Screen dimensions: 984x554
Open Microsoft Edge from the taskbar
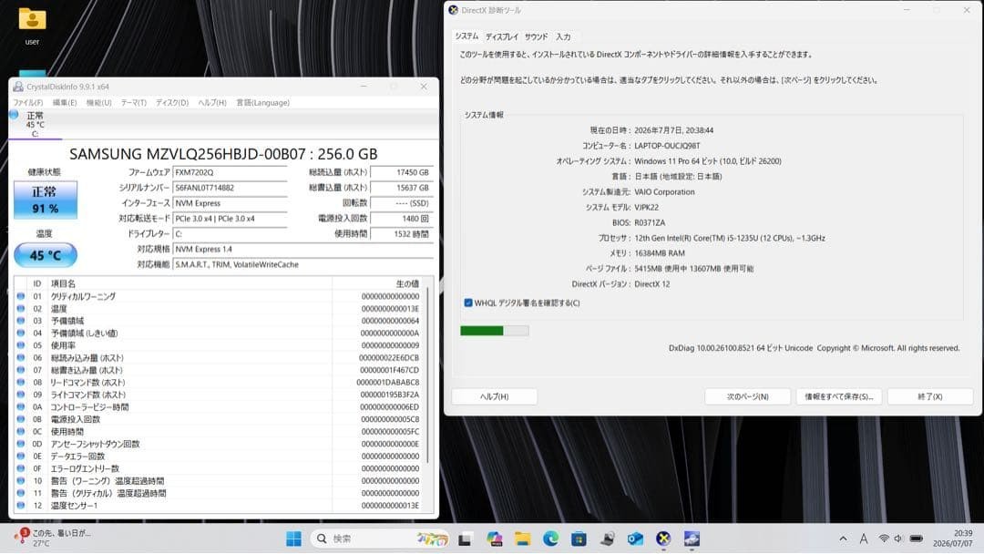tap(550, 539)
